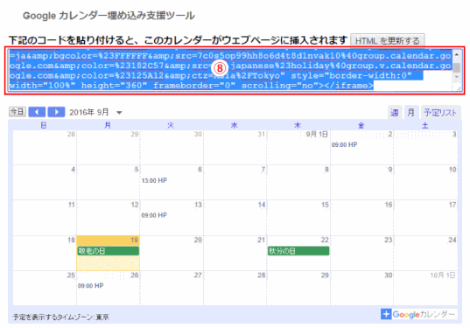Click the timezone text 予定を表示するタイムゾーン: 東京
Viewport: 470px width, 328px height.
(61, 317)
